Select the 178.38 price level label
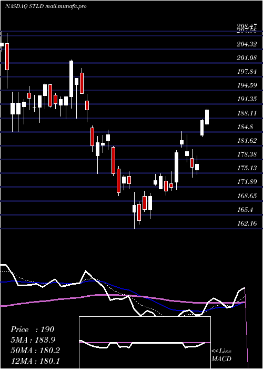This screenshot has height=369, width=263. click(x=247, y=154)
